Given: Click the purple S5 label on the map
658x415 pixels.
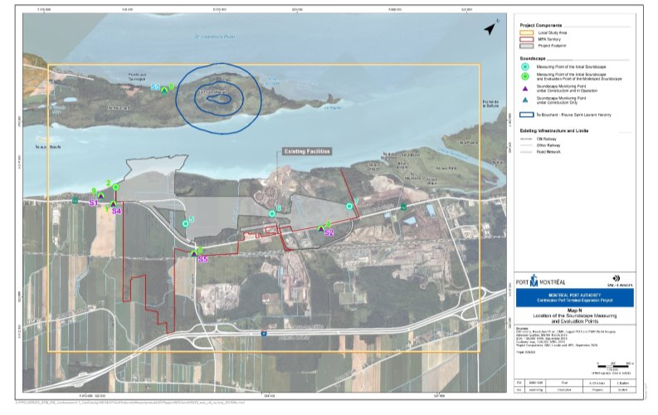Looking at the screenshot, I should 202,259.
